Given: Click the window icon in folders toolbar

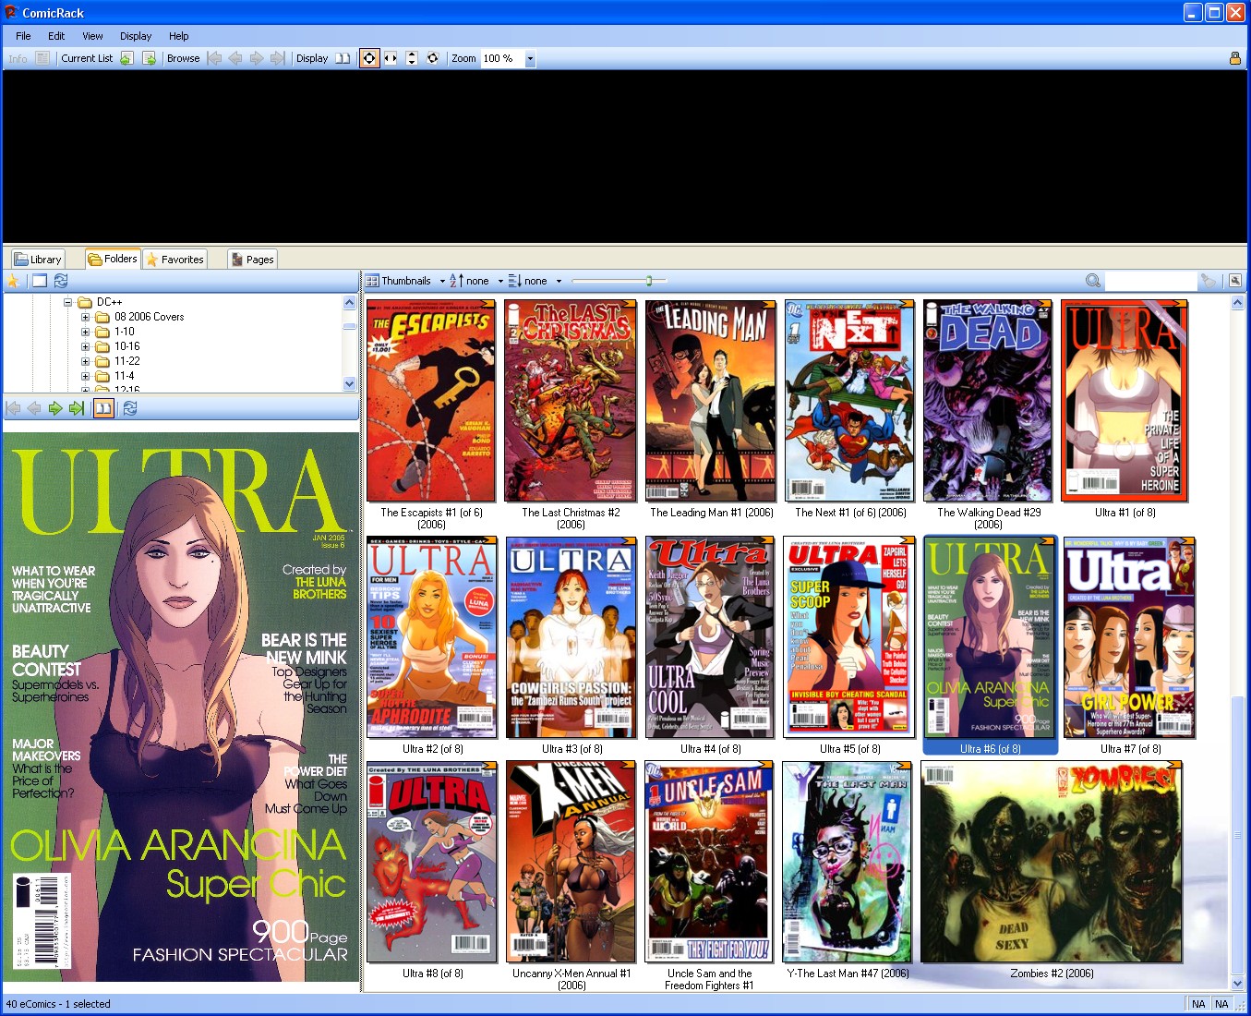Looking at the screenshot, I should click(x=40, y=281).
